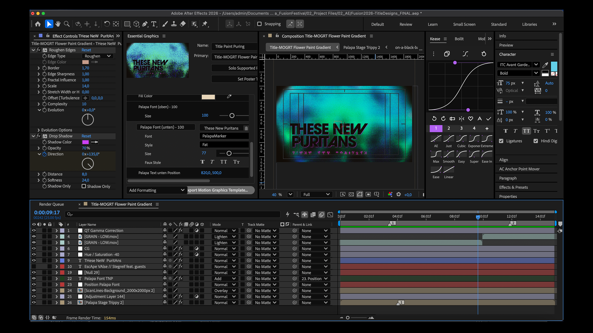Click the Set Poster Time button
Image resolution: width=593 pixels, height=333 pixels.
pos(234,79)
